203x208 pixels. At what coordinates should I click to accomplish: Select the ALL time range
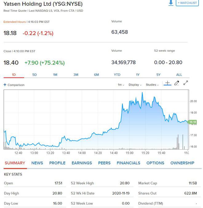[179, 74]
